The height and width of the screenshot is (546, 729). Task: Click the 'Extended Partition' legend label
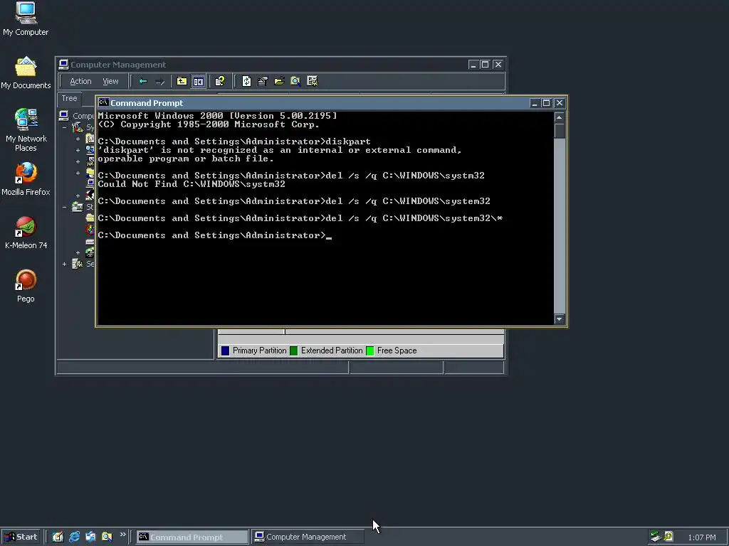pyautogui.click(x=332, y=350)
